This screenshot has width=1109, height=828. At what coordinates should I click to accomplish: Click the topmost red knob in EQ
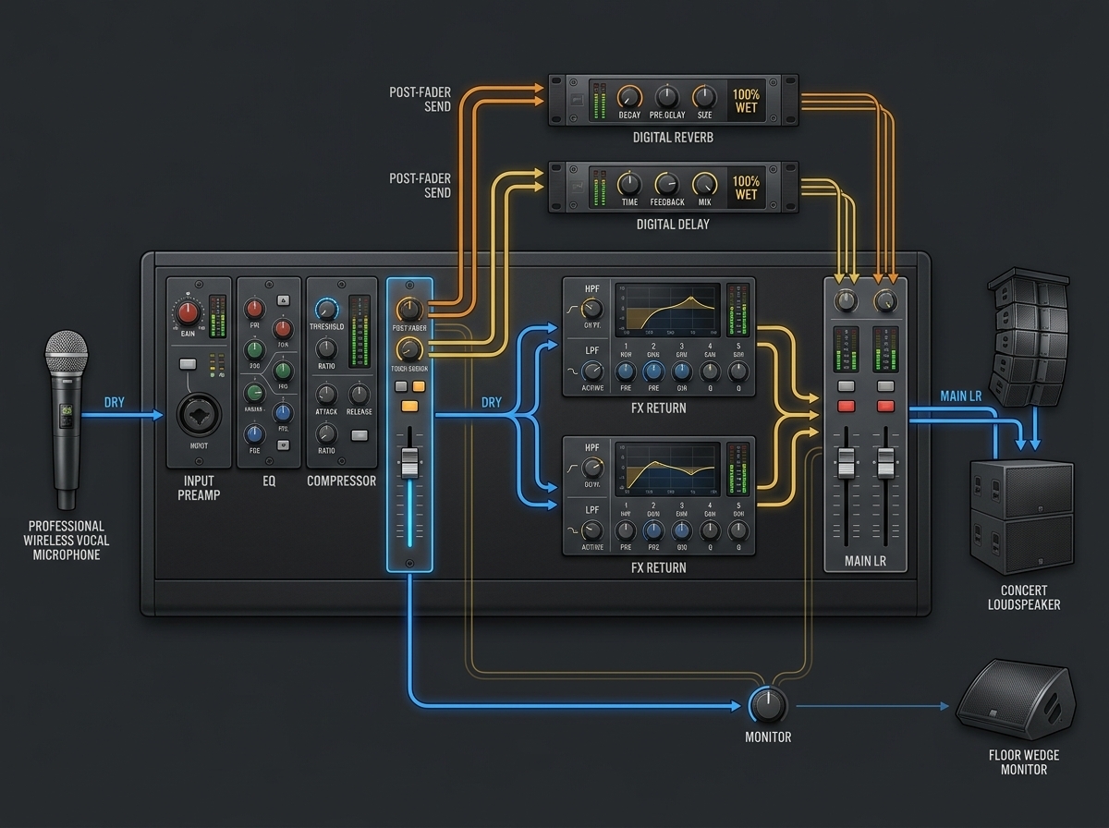254,308
